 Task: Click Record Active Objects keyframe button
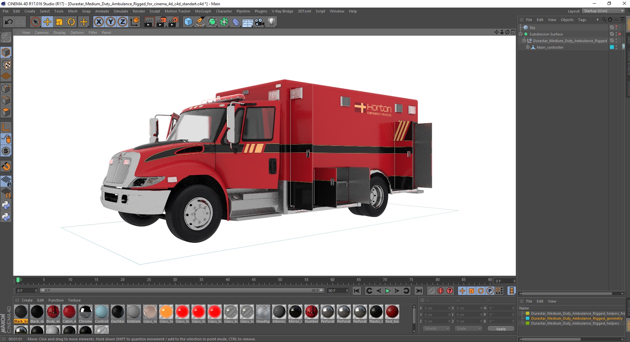tap(431, 291)
